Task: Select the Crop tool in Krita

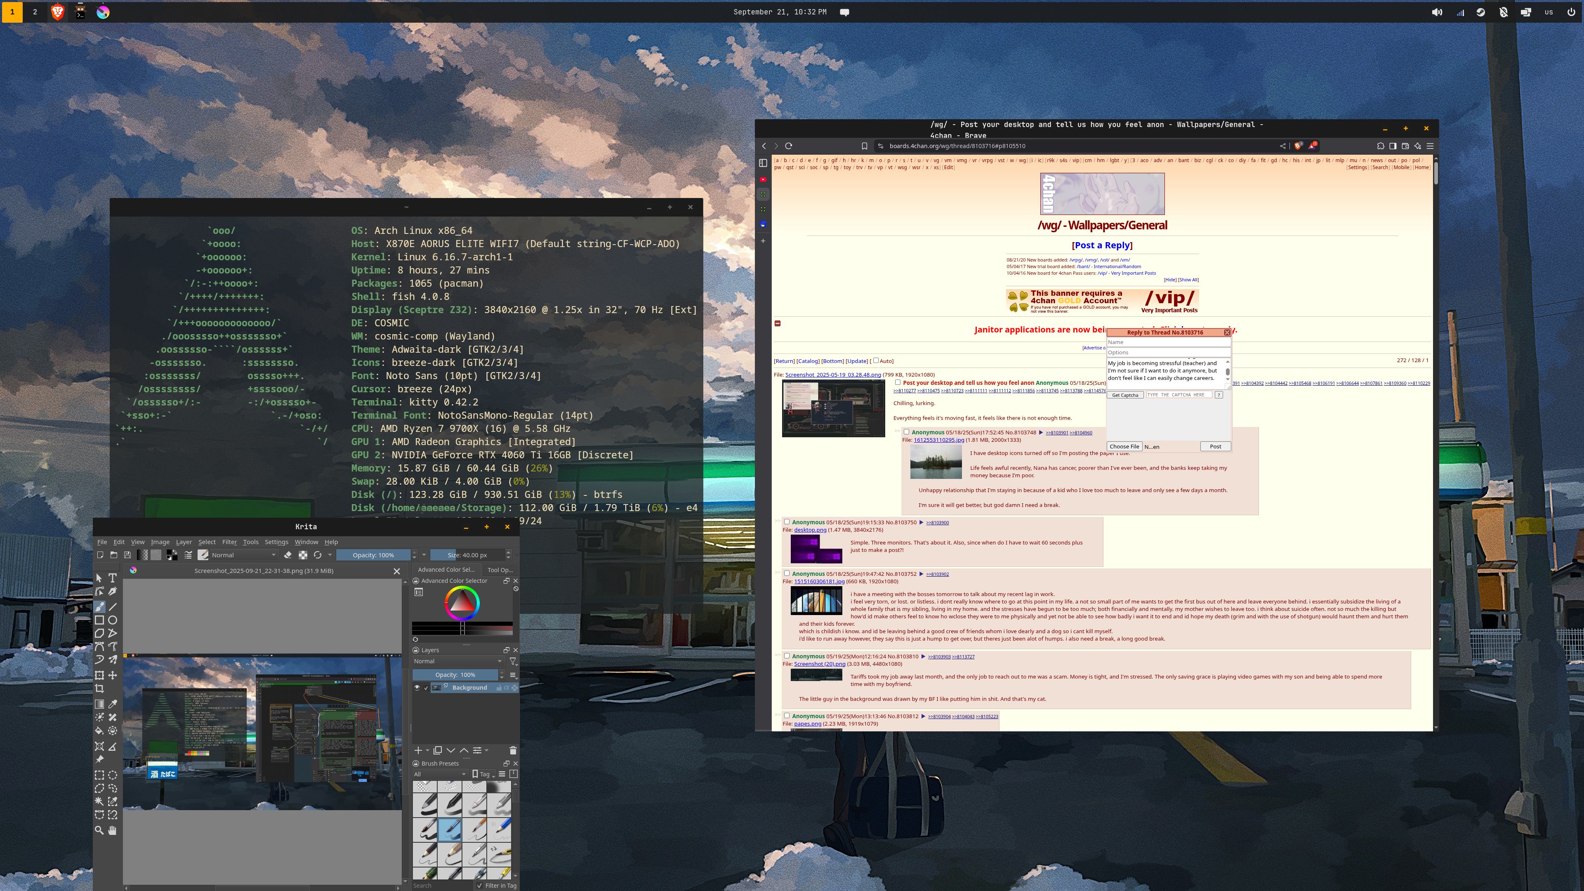Action: tap(99, 689)
